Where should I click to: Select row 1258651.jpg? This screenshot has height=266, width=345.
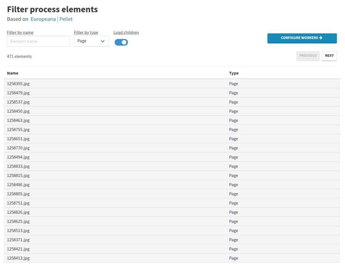(x=172, y=139)
